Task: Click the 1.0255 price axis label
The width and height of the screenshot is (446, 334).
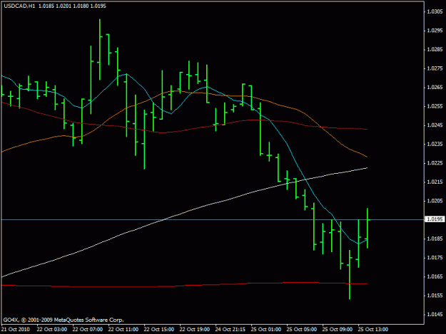Action: click(x=435, y=106)
